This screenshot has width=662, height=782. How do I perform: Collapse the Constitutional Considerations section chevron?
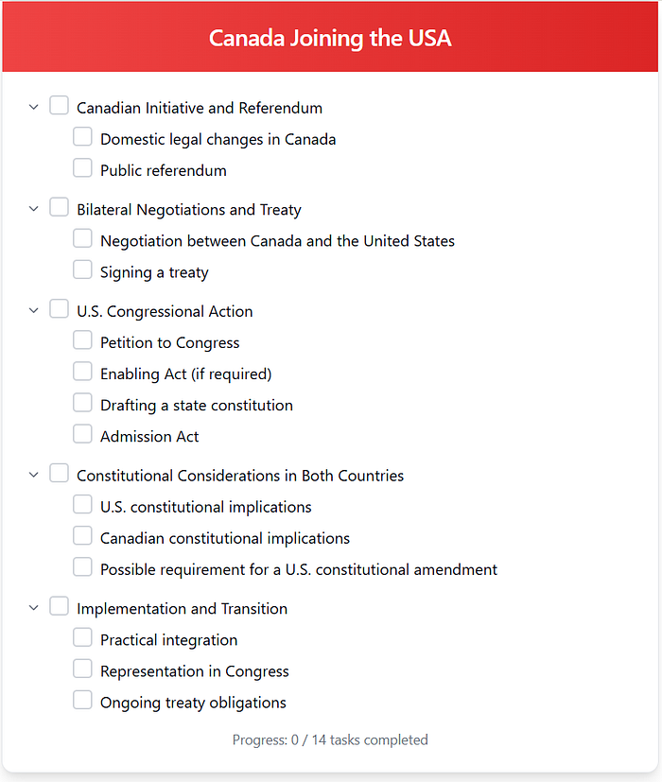click(33, 475)
